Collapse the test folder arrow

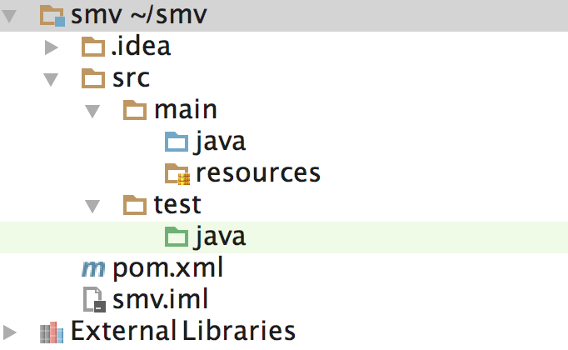pos(92,206)
